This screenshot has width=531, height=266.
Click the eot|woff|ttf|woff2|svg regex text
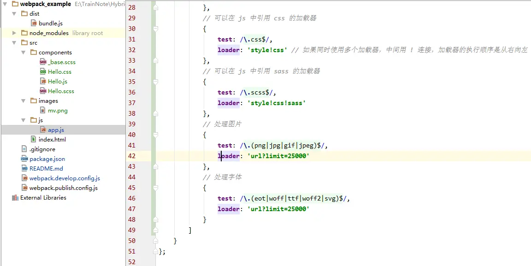(295, 199)
